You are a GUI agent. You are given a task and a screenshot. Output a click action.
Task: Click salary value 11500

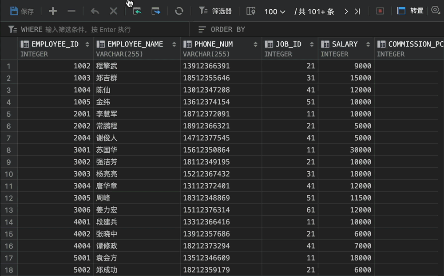pyautogui.click(x=361, y=198)
